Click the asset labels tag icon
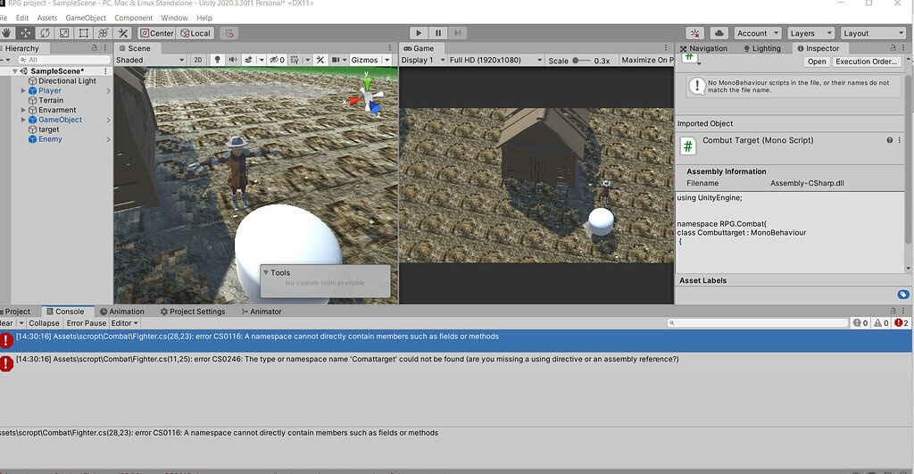This screenshot has width=914, height=474. pos(903,295)
